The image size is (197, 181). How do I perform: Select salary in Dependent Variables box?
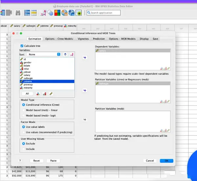[x=133, y=51]
